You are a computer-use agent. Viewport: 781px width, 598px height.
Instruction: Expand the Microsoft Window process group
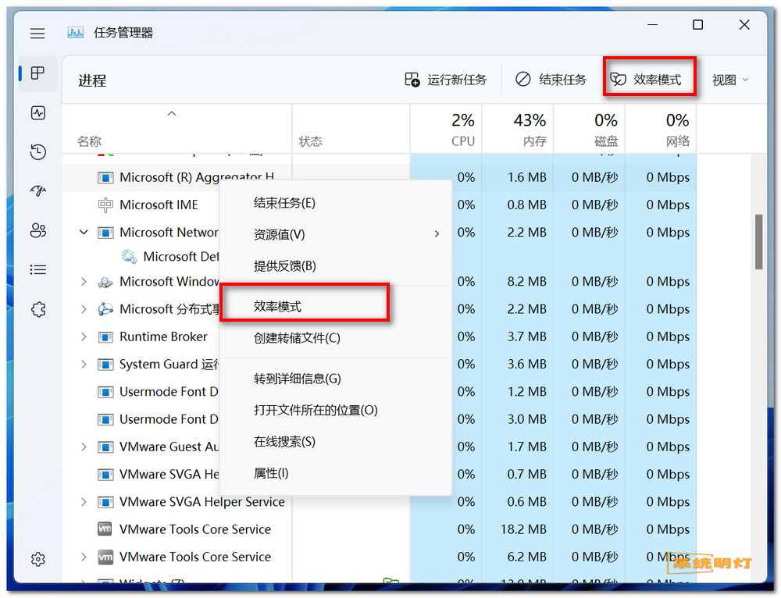(x=84, y=282)
